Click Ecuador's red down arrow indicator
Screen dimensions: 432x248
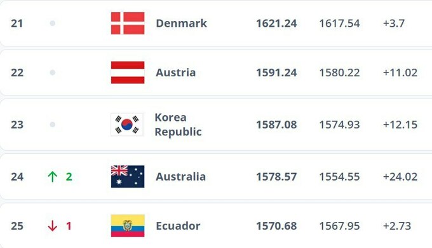click(x=52, y=226)
